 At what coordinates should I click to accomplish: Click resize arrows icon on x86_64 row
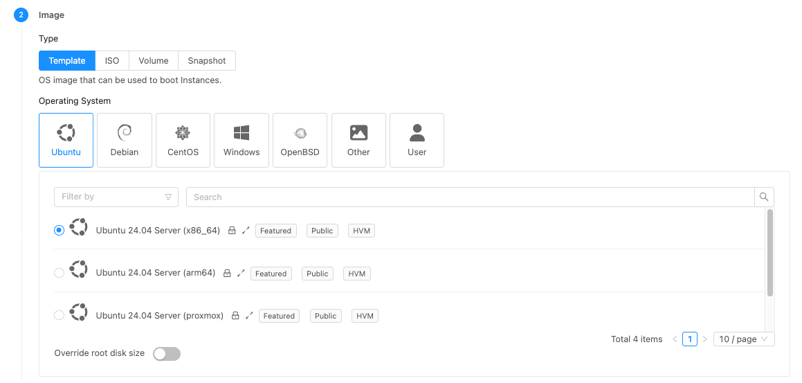point(246,231)
